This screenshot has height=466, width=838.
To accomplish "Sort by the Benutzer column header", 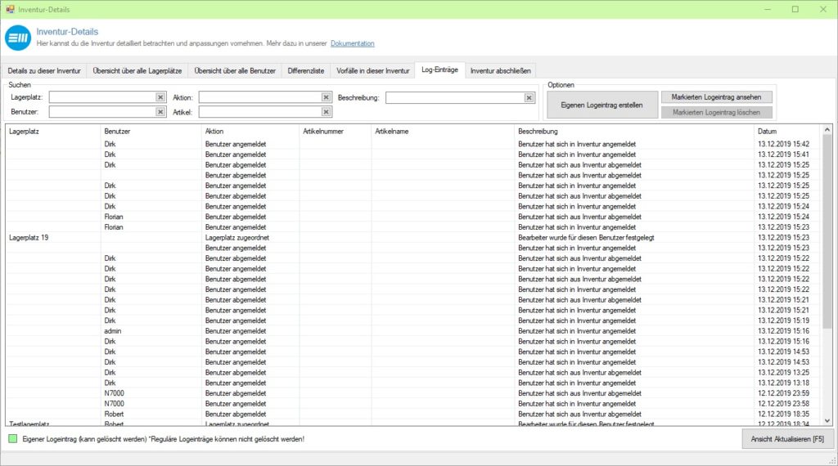I will pos(151,132).
